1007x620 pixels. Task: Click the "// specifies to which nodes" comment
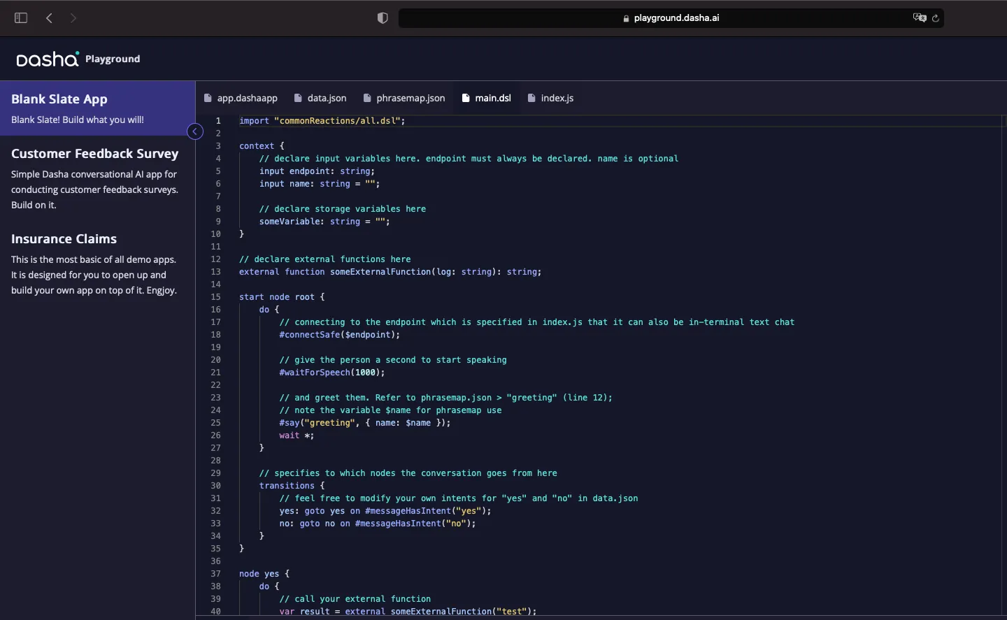[408, 473]
